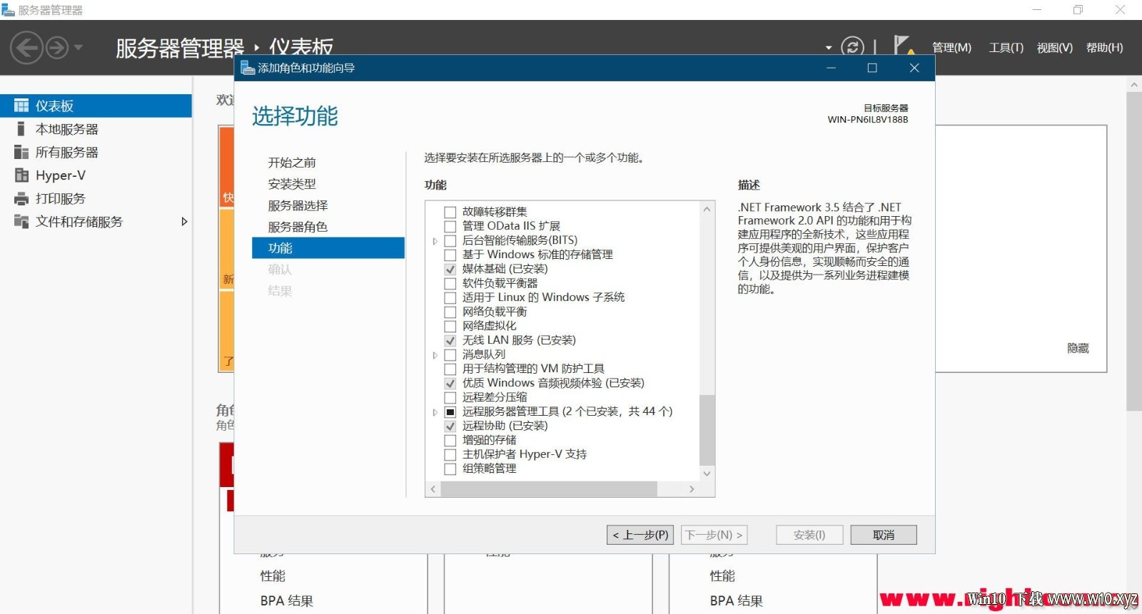
Task: Open the 帮助(H) menu
Action: pyautogui.click(x=1105, y=48)
